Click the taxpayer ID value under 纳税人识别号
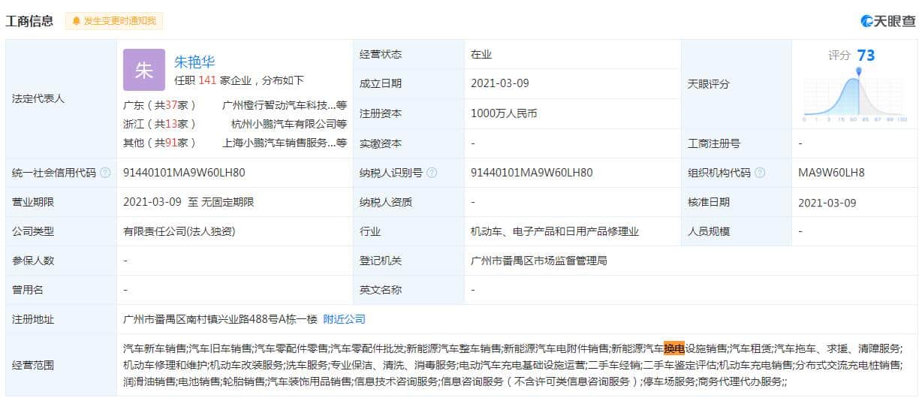 coord(532,173)
